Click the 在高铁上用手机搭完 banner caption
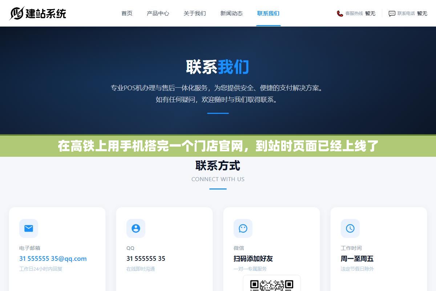The height and width of the screenshot is (291, 436). (218, 146)
